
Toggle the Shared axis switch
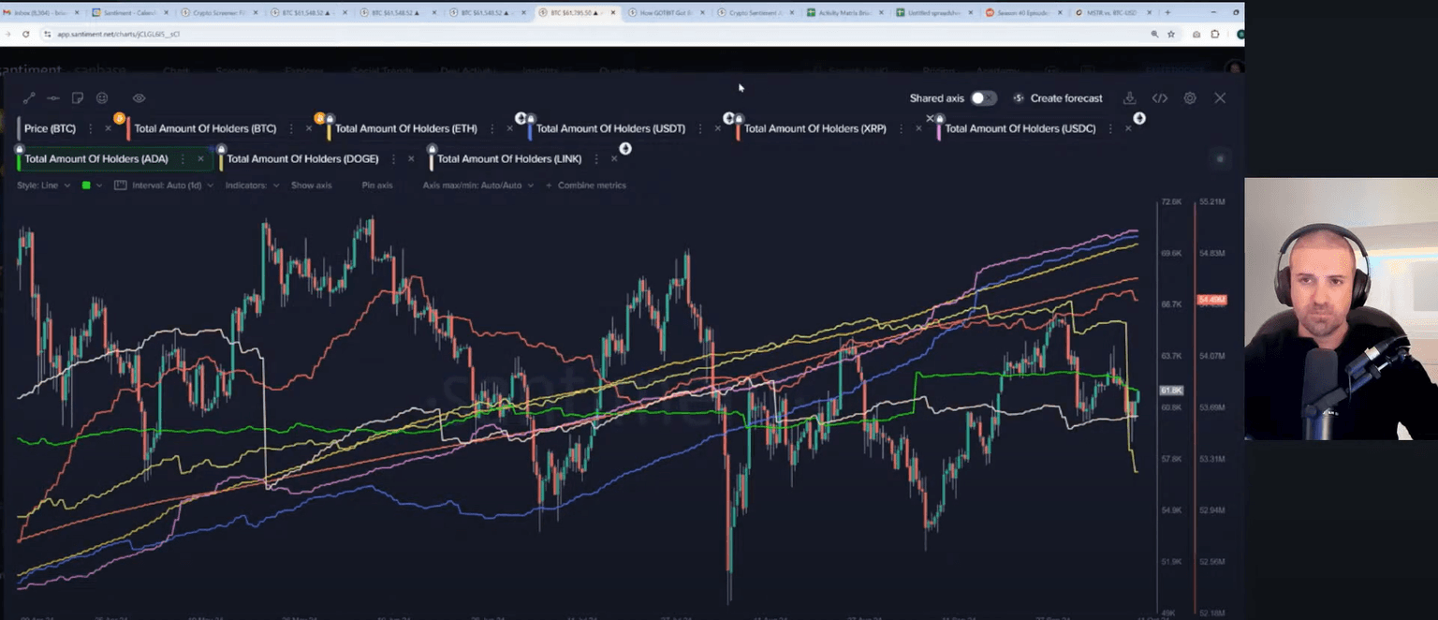click(982, 98)
